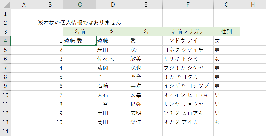Select row 4 header
Screen dimensions: 266x136
pos(5,41)
